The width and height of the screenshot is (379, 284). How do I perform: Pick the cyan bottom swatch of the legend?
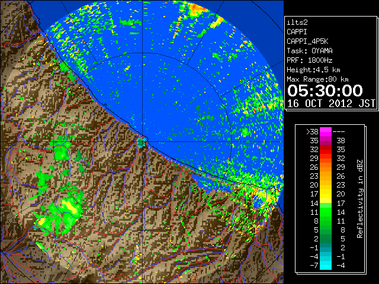click(x=326, y=266)
